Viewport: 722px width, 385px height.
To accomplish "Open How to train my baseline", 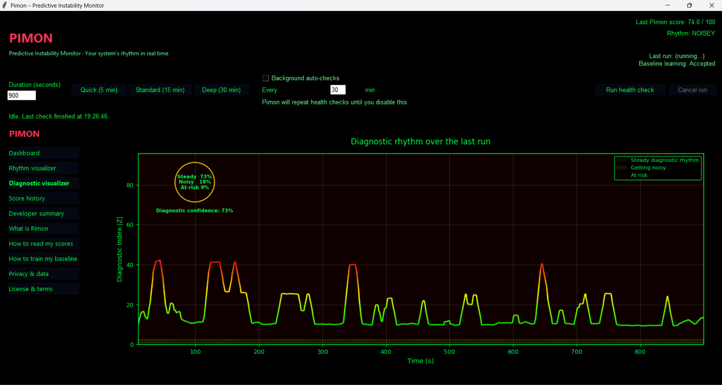I will pos(43,259).
